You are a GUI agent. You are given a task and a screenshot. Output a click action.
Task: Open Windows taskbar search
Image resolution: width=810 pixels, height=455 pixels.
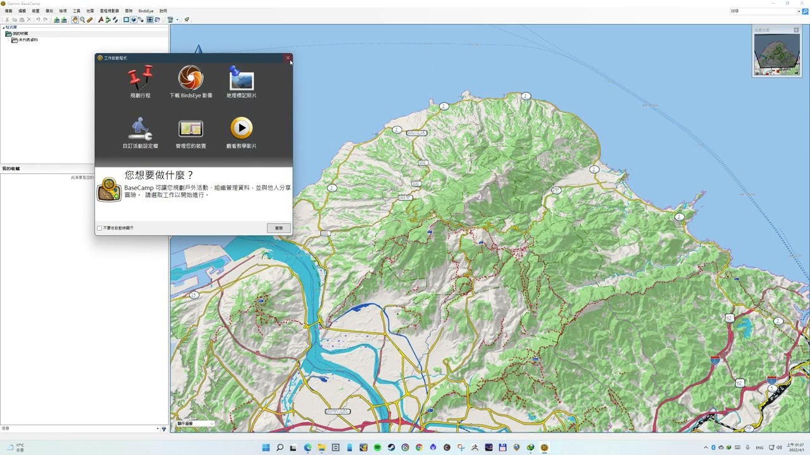click(280, 447)
